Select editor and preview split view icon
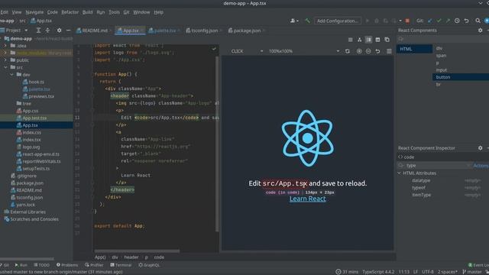 click(x=368, y=40)
